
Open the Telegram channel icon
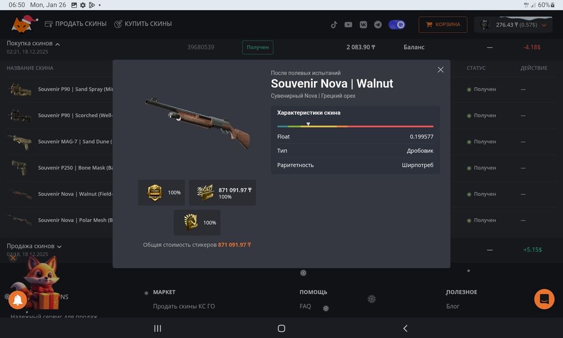click(378, 24)
